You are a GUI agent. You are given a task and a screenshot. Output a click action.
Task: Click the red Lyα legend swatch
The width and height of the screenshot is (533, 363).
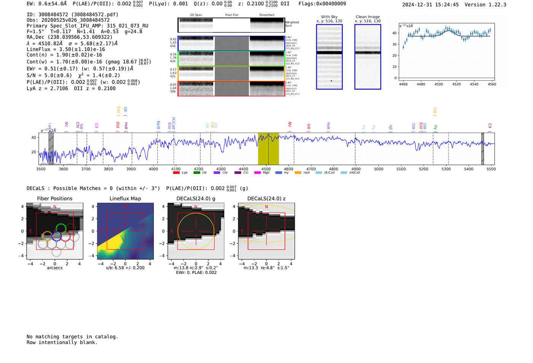point(176,173)
